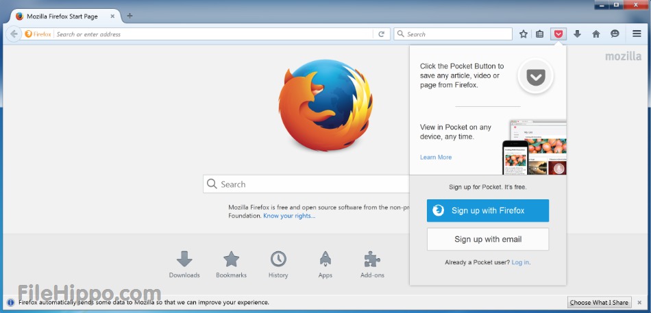Click the magnifier icon in the toolbar search box

[401, 34]
